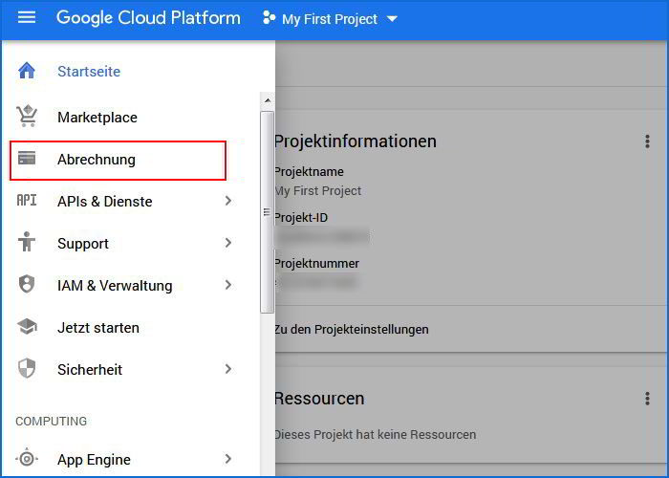Select the Support menu entry
Image resolution: width=669 pixels, height=478 pixels.
click(83, 244)
